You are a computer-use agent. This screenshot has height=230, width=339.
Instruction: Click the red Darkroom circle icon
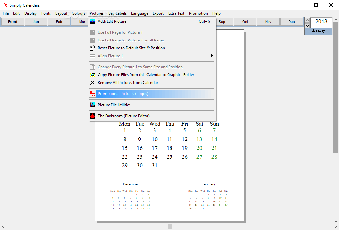coord(92,116)
